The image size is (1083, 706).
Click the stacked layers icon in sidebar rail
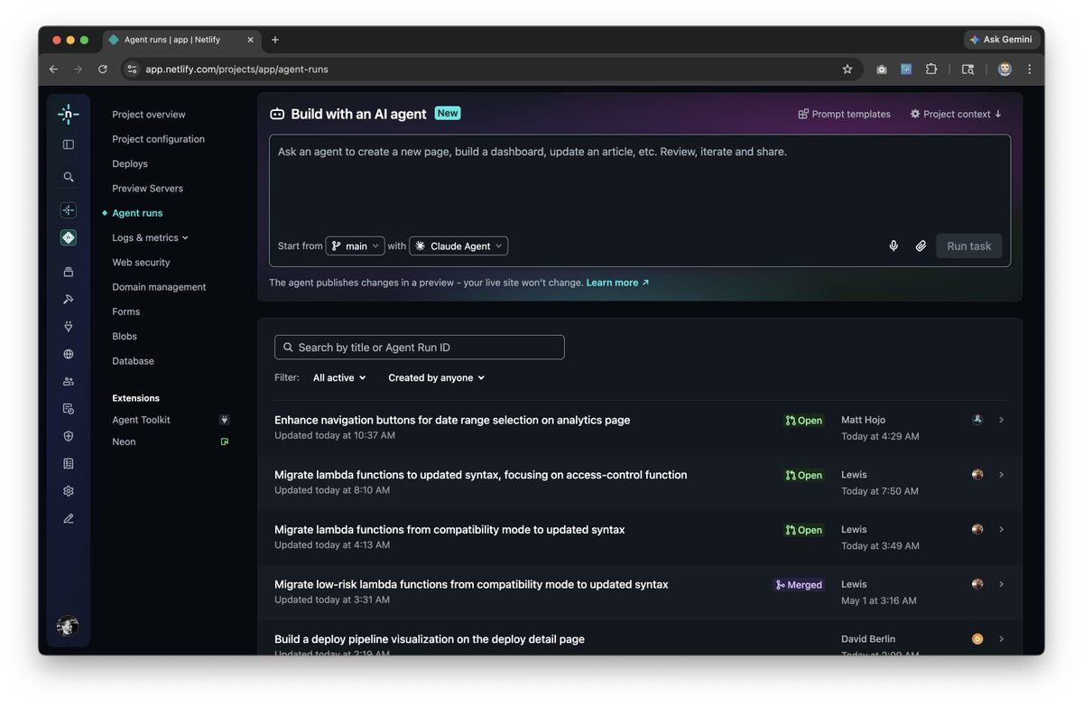[x=69, y=272]
